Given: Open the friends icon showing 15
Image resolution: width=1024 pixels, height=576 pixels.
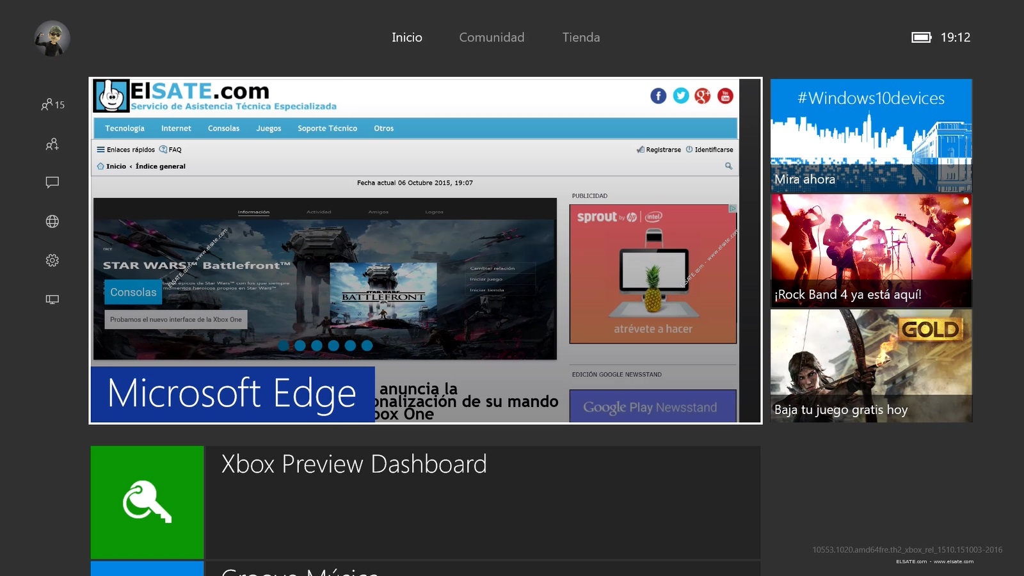Looking at the screenshot, I should click(x=52, y=104).
